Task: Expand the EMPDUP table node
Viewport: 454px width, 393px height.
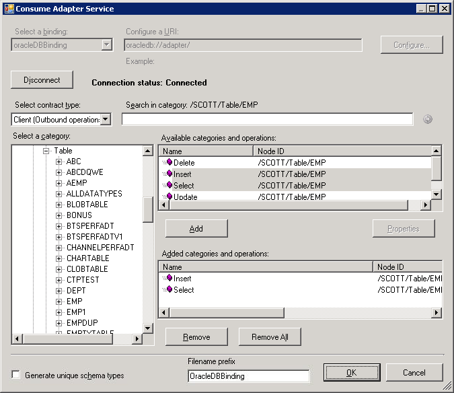Action: 59,323
